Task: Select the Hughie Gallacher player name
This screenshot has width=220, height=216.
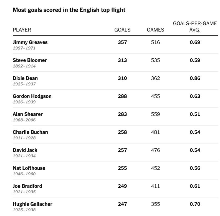Action: pyautogui.click(x=32, y=204)
